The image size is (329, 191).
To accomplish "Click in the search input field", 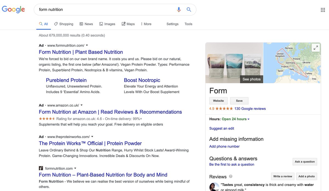I will click(x=106, y=10).
